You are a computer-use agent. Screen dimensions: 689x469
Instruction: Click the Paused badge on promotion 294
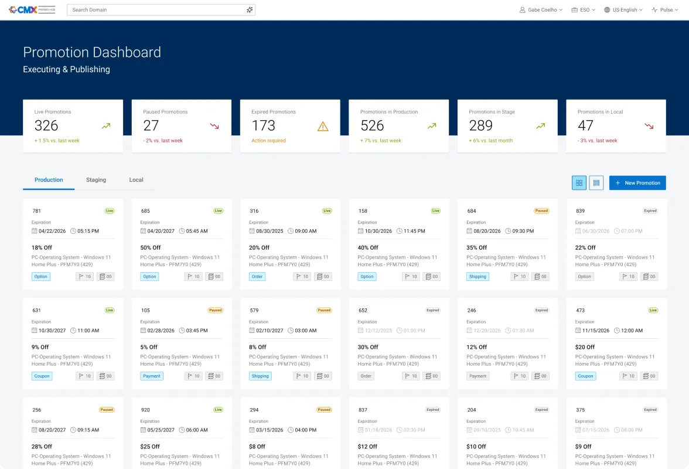[324, 410]
